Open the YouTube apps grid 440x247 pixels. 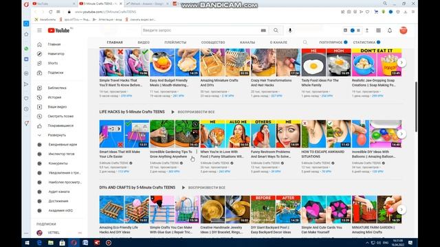pos(379,30)
